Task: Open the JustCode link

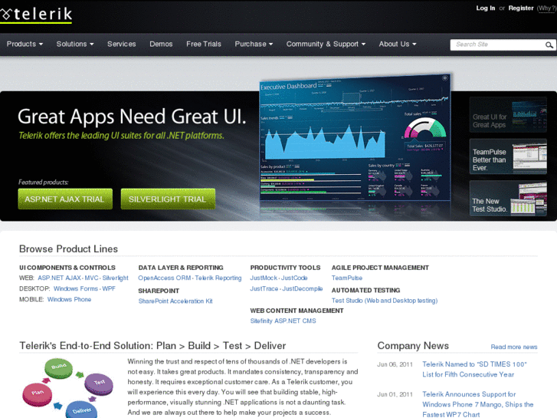Action: coord(294,278)
